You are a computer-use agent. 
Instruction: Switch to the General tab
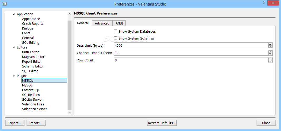point(83,23)
